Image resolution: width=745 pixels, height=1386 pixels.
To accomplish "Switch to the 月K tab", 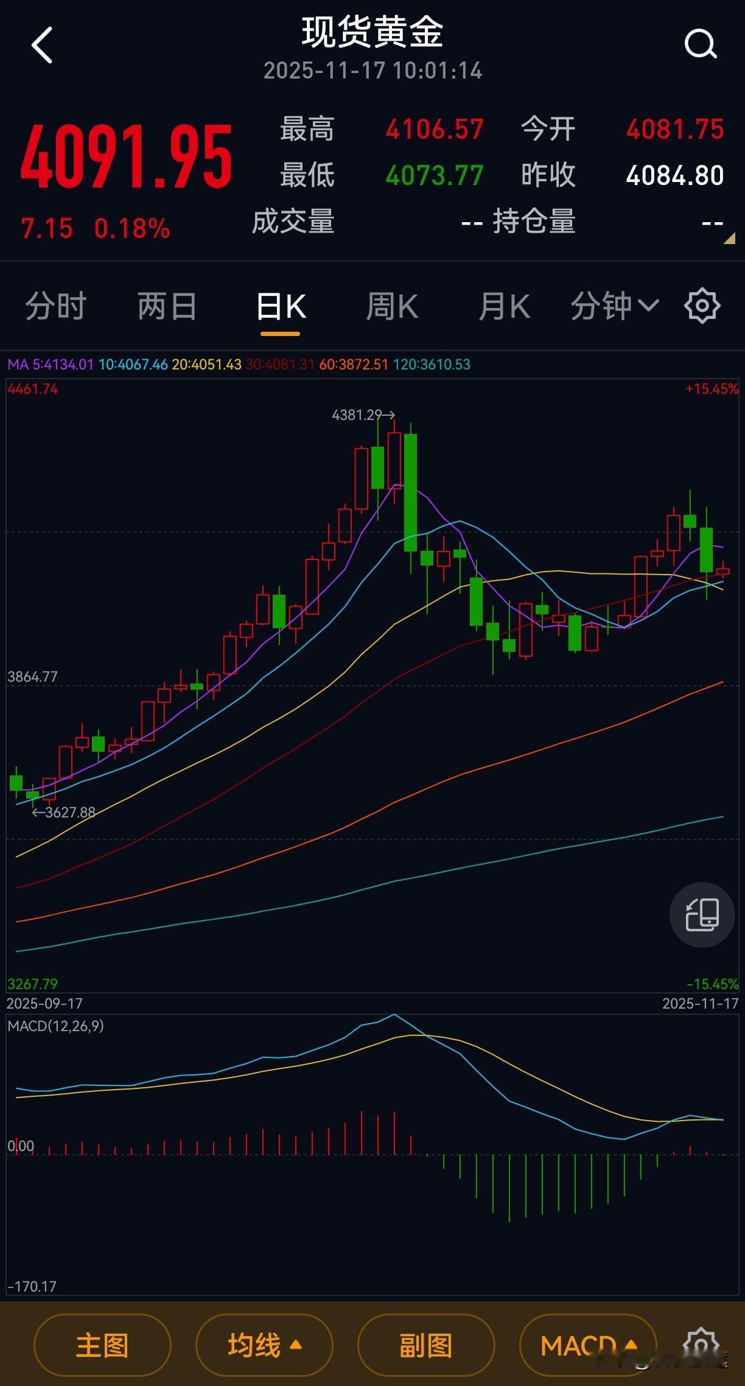I will (504, 306).
